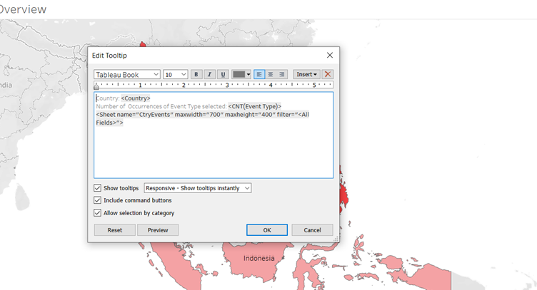Open the Responsive tooltip behavior dropdown
The image size is (537, 290).
[198, 188]
